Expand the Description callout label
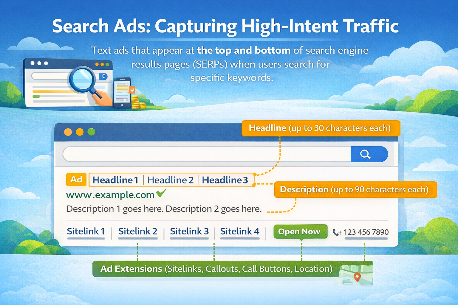Viewport: 458px width, 305px height. (x=354, y=189)
